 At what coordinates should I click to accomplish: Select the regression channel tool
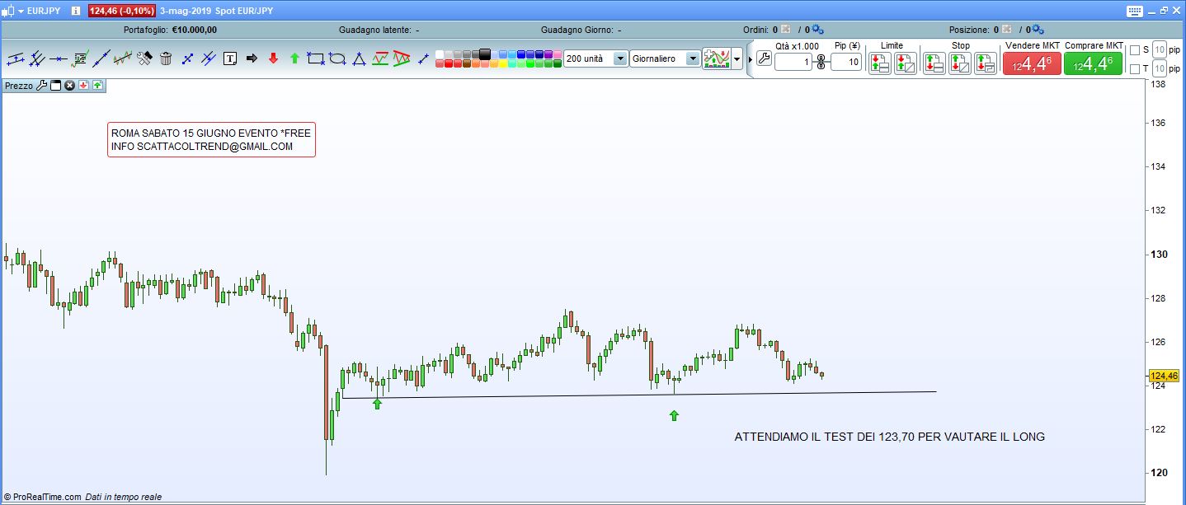tap(123, 58)
